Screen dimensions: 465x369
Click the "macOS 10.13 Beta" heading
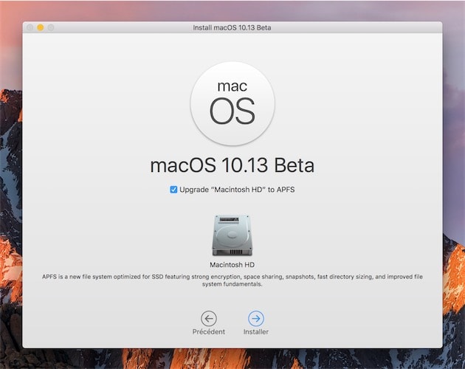(232, 165)
